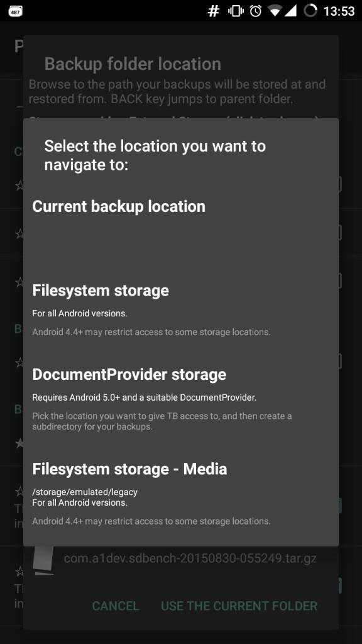Tap 'Requires Android 5.0+' description line
The height and width of the screenshot is (644, 362).
144,397
